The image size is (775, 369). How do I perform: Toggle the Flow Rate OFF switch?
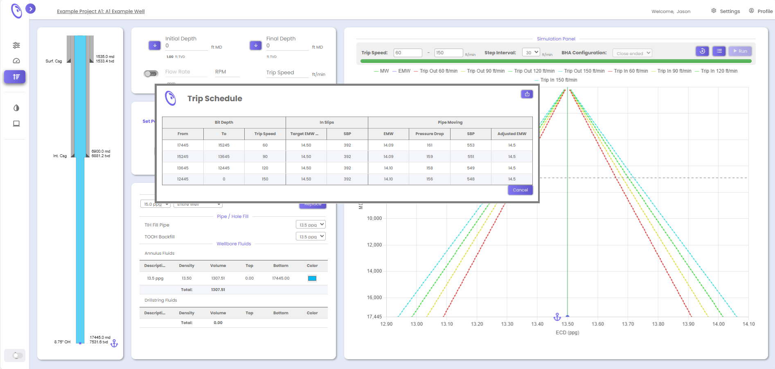151,74
